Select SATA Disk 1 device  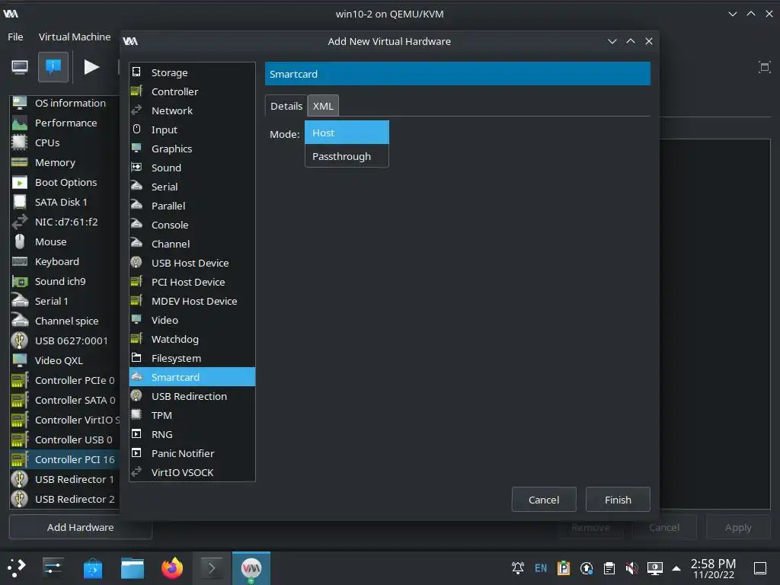(x=65, y=202)
